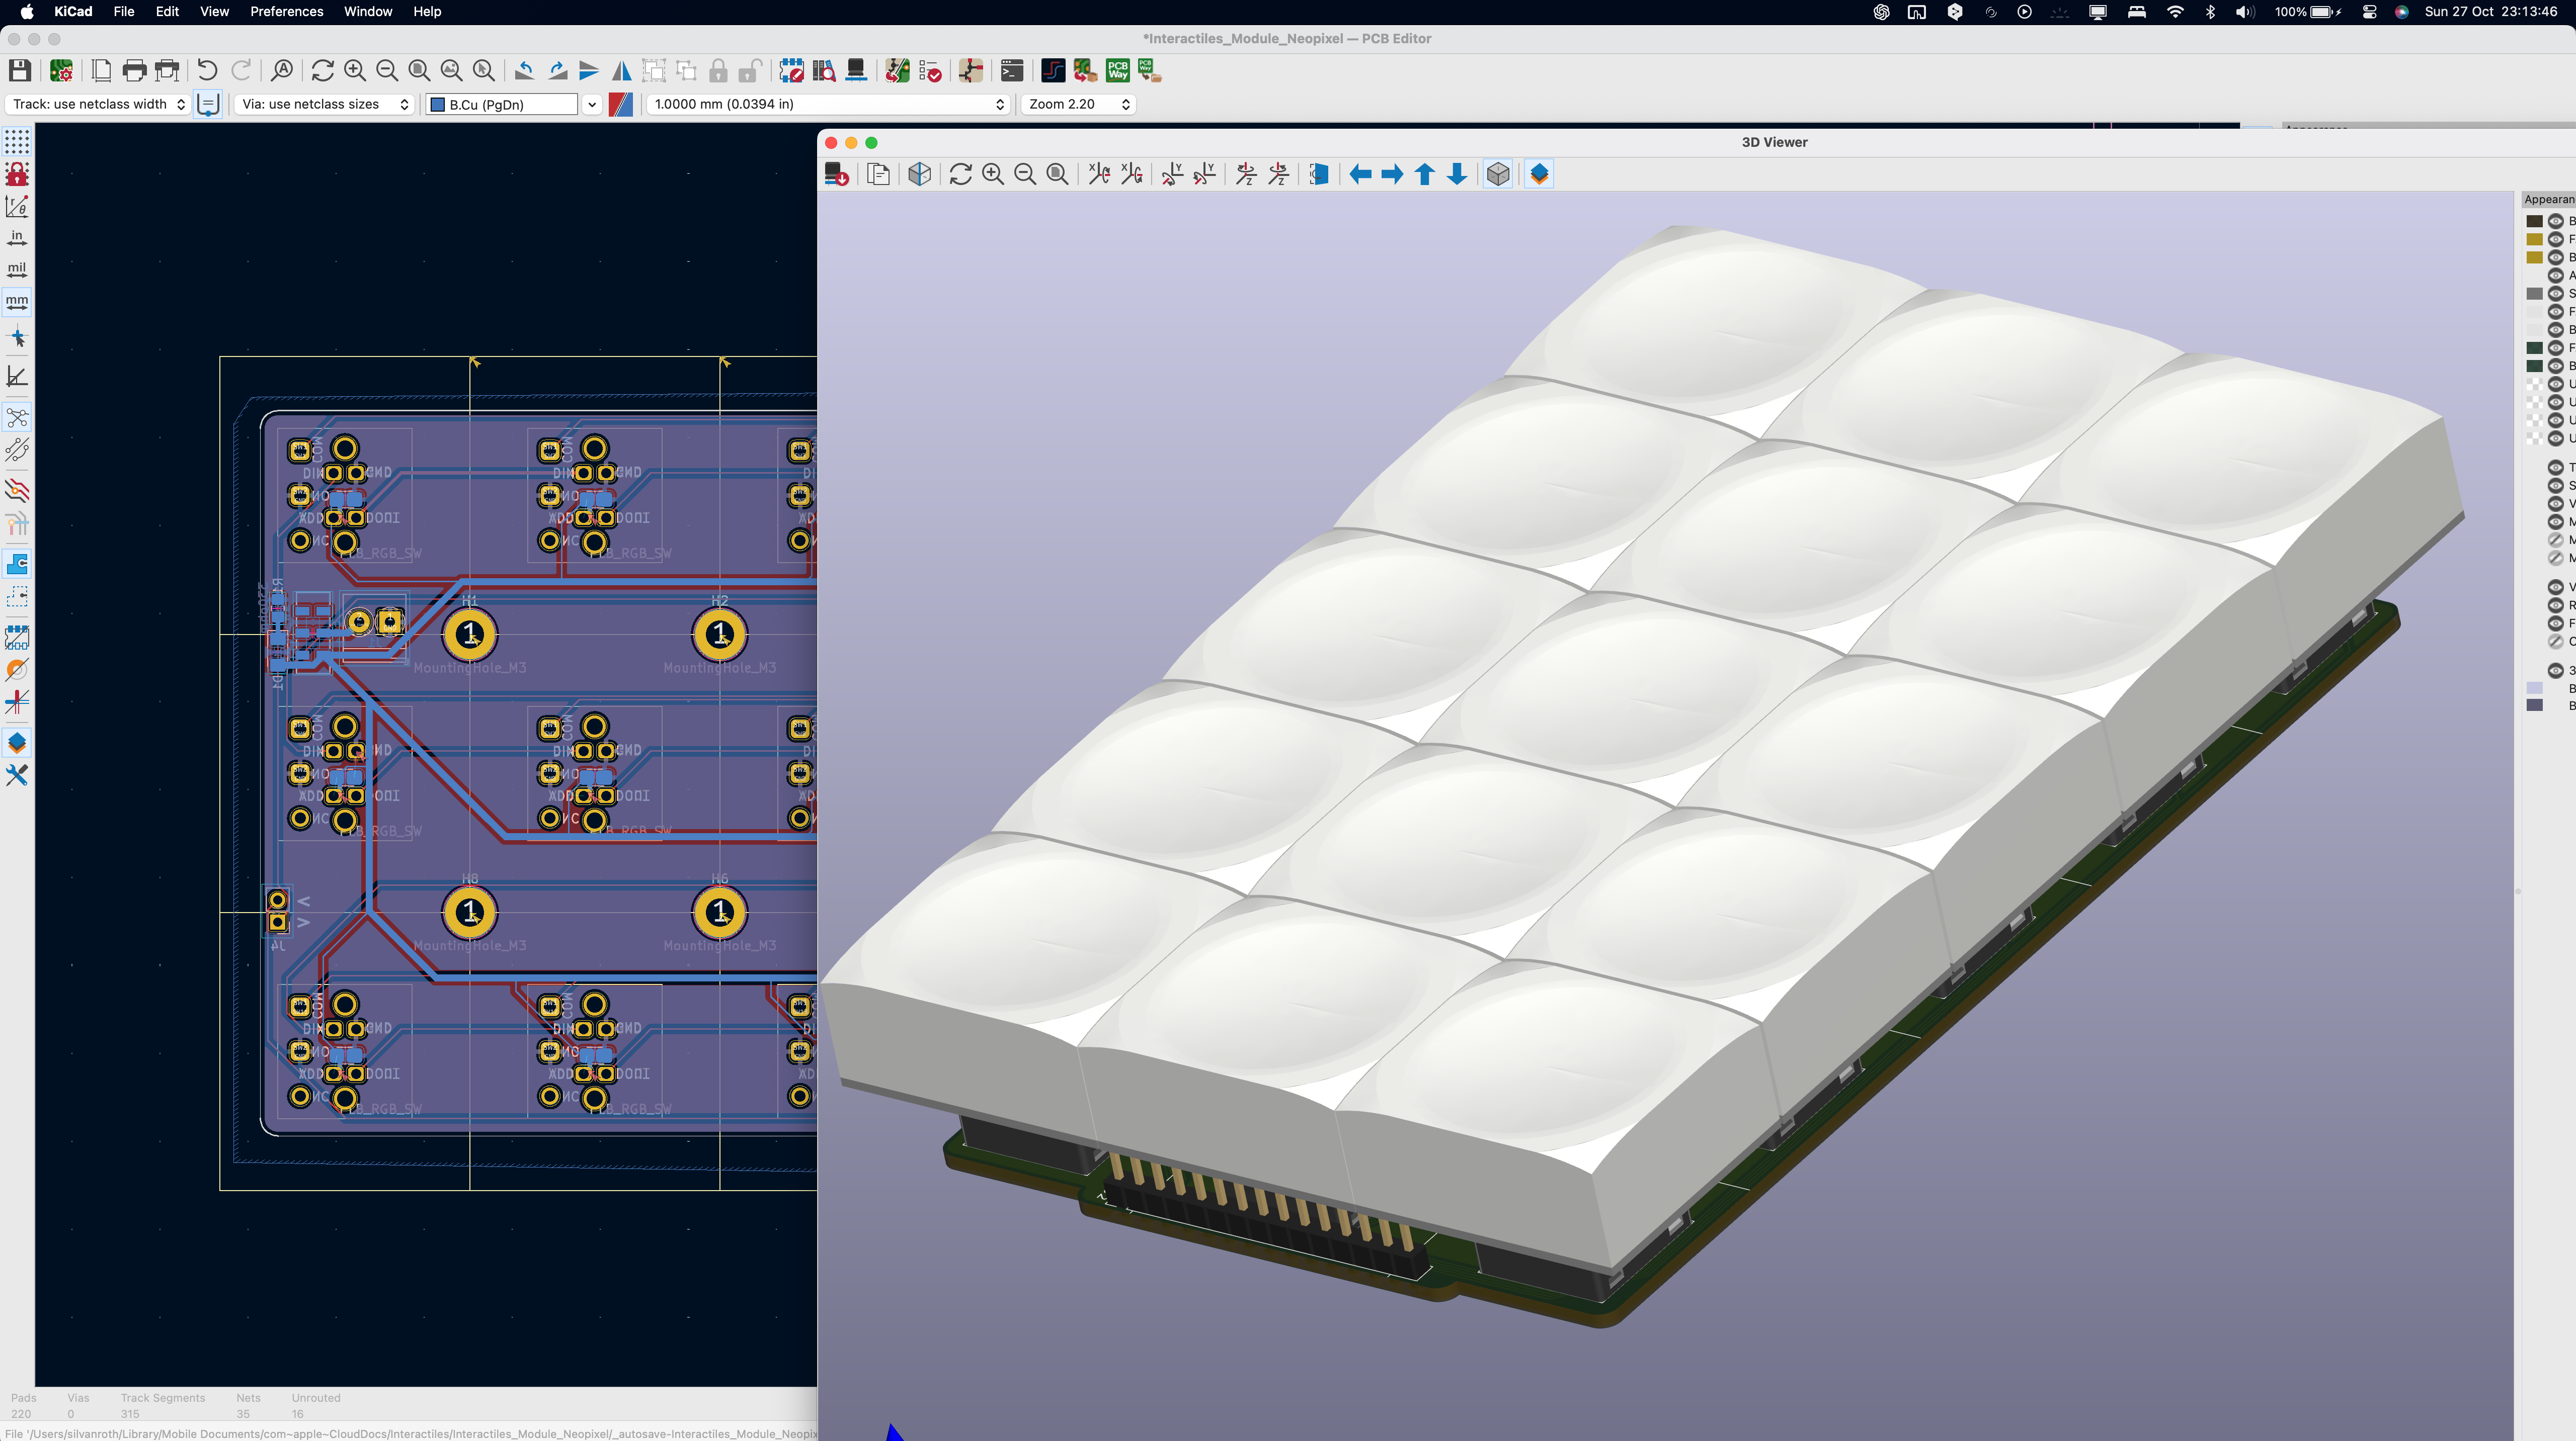Mirror the selection horizontally
Viewport: 2576px width, 1441px height.
coord(621,70)
